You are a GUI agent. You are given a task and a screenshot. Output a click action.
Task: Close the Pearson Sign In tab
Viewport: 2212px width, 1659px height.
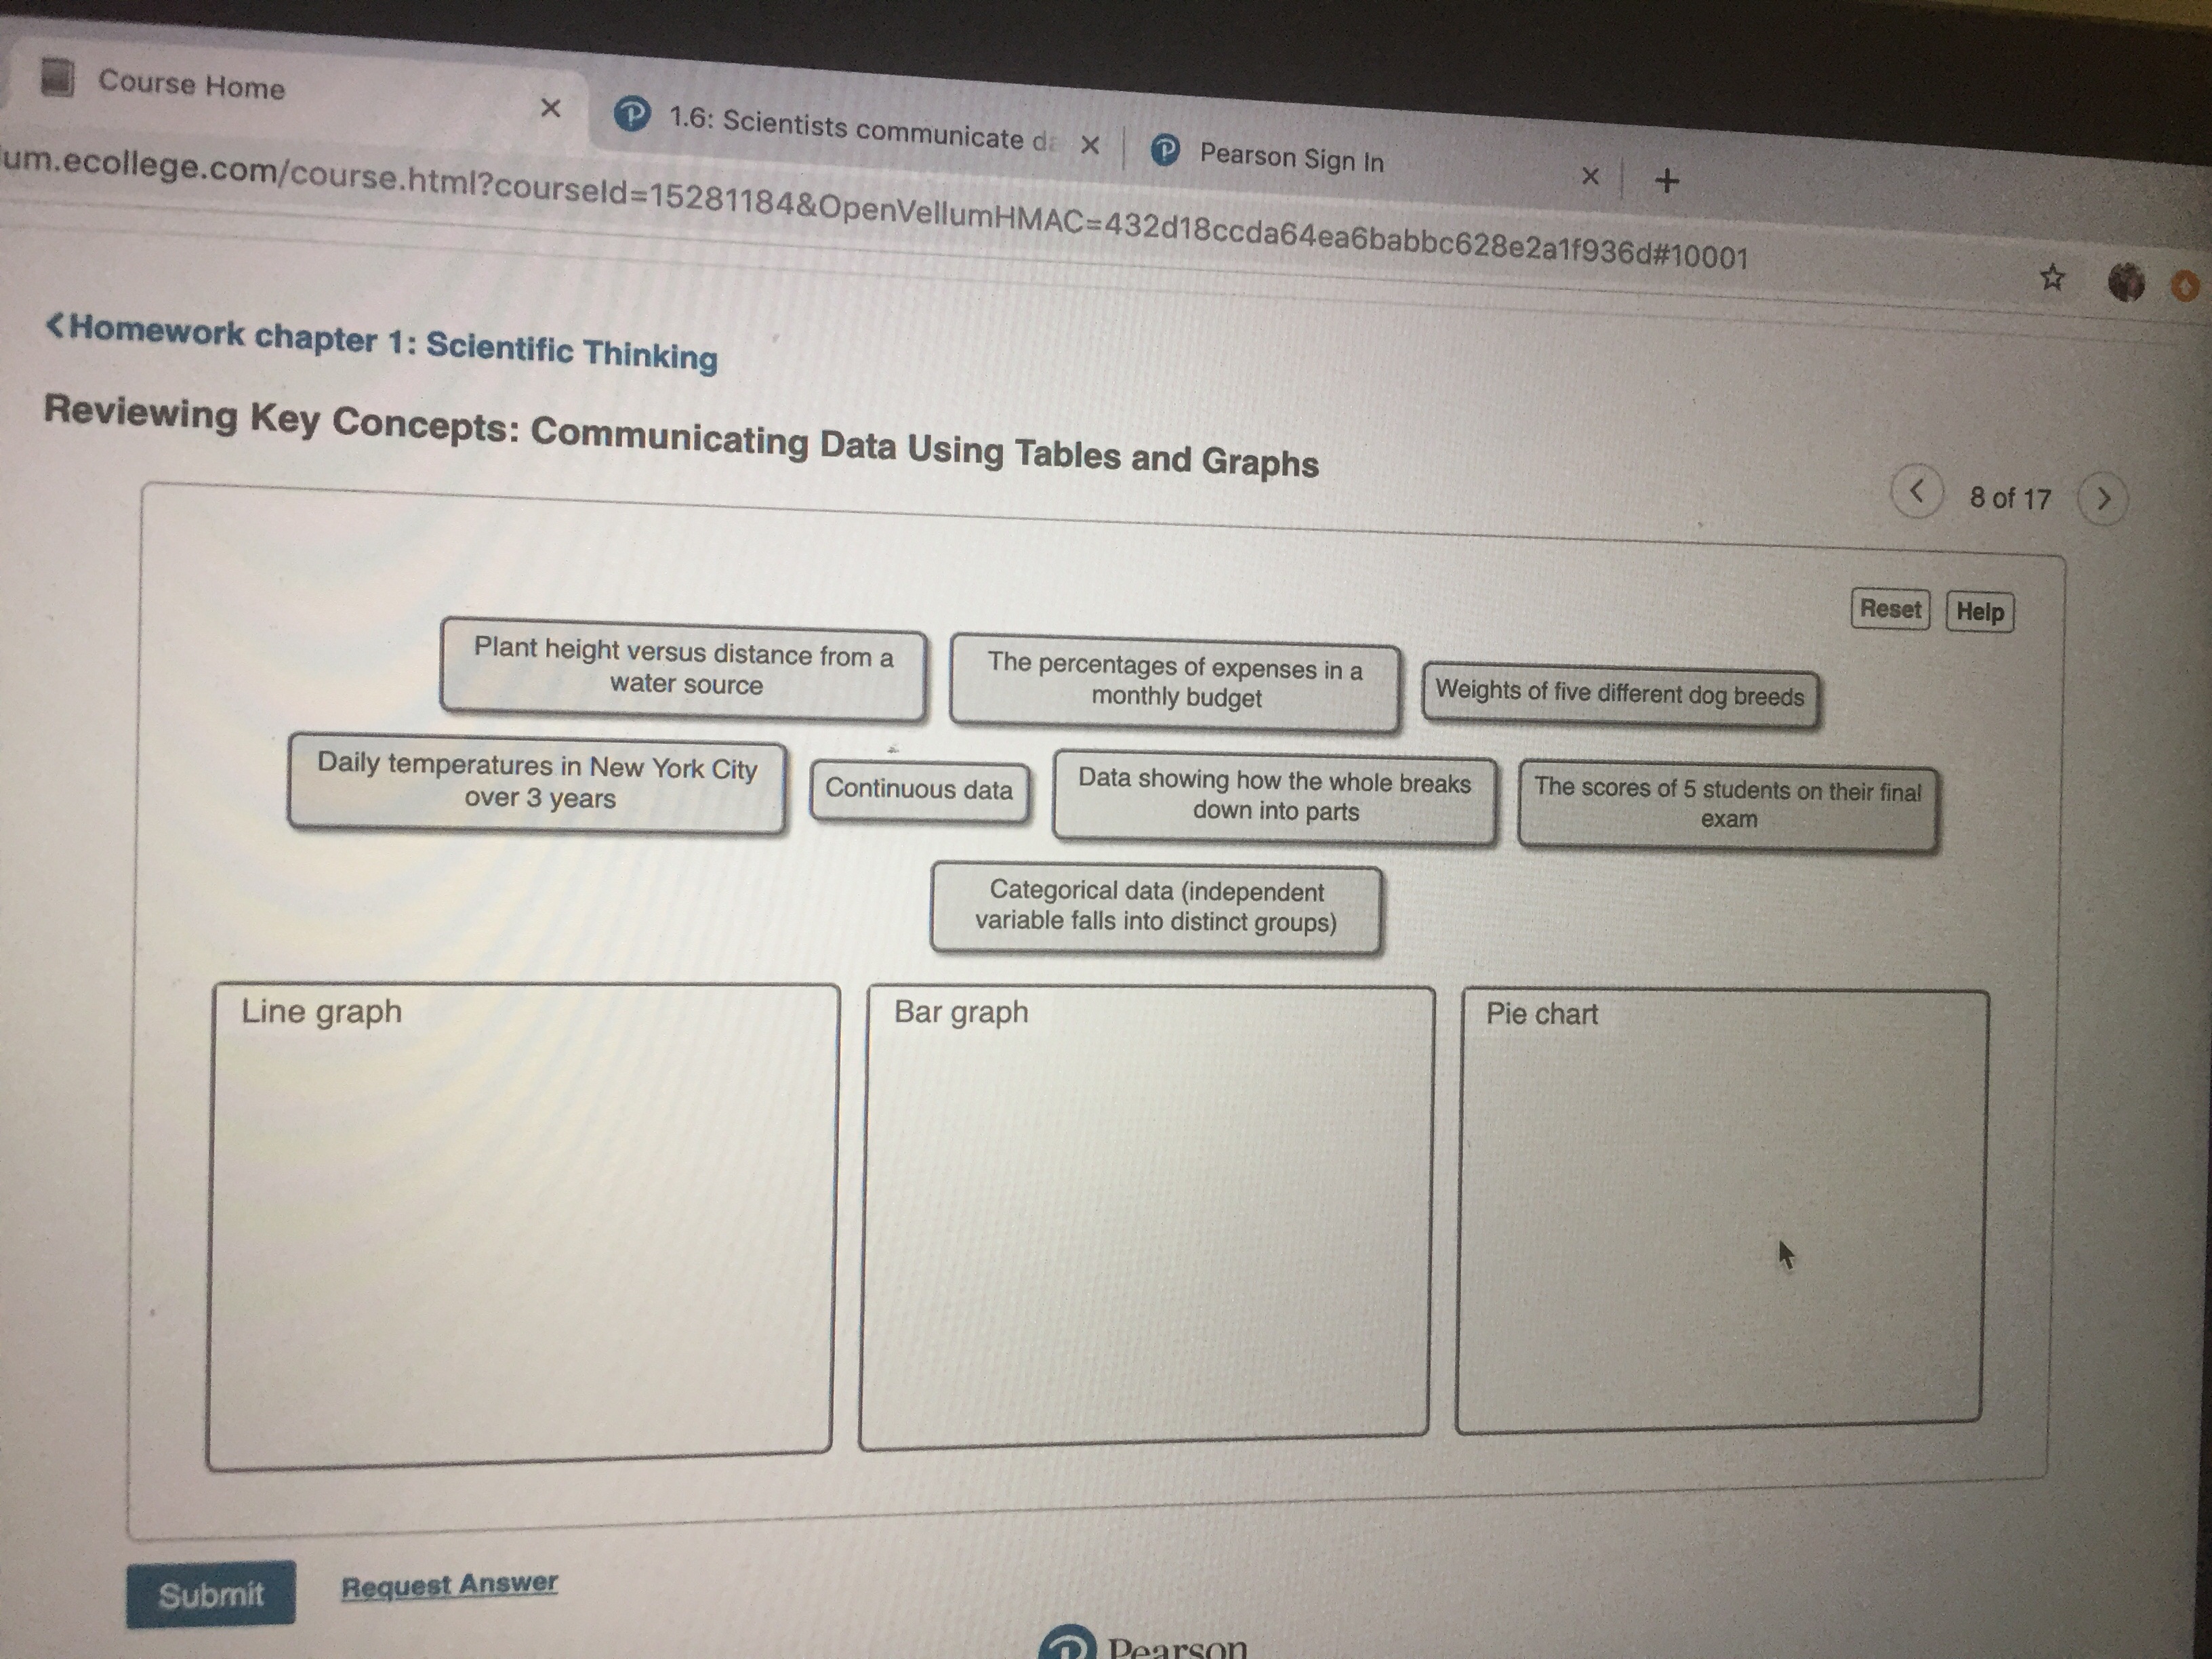1590,177
